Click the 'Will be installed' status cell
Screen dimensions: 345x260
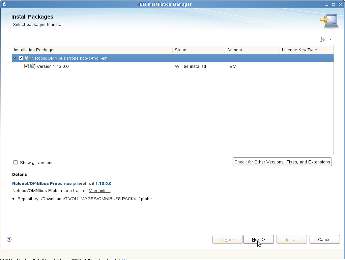tap(190, 66)
